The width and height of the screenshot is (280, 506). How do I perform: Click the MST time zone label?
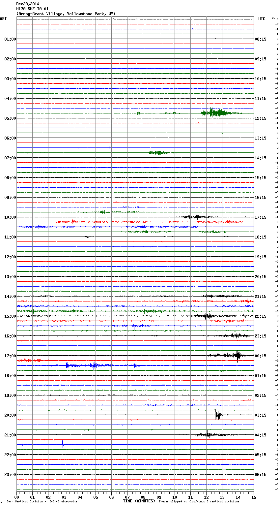[x=3, y=19]
